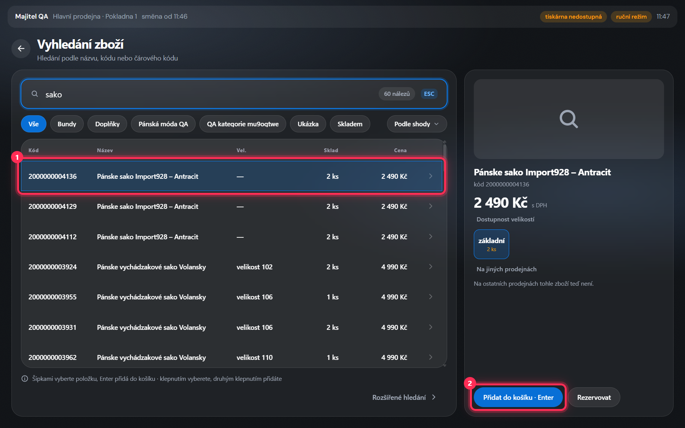This screenshot has height=428, width=685.
Task: Open chevron for row 2000000004112
Action: pos(430,237)
